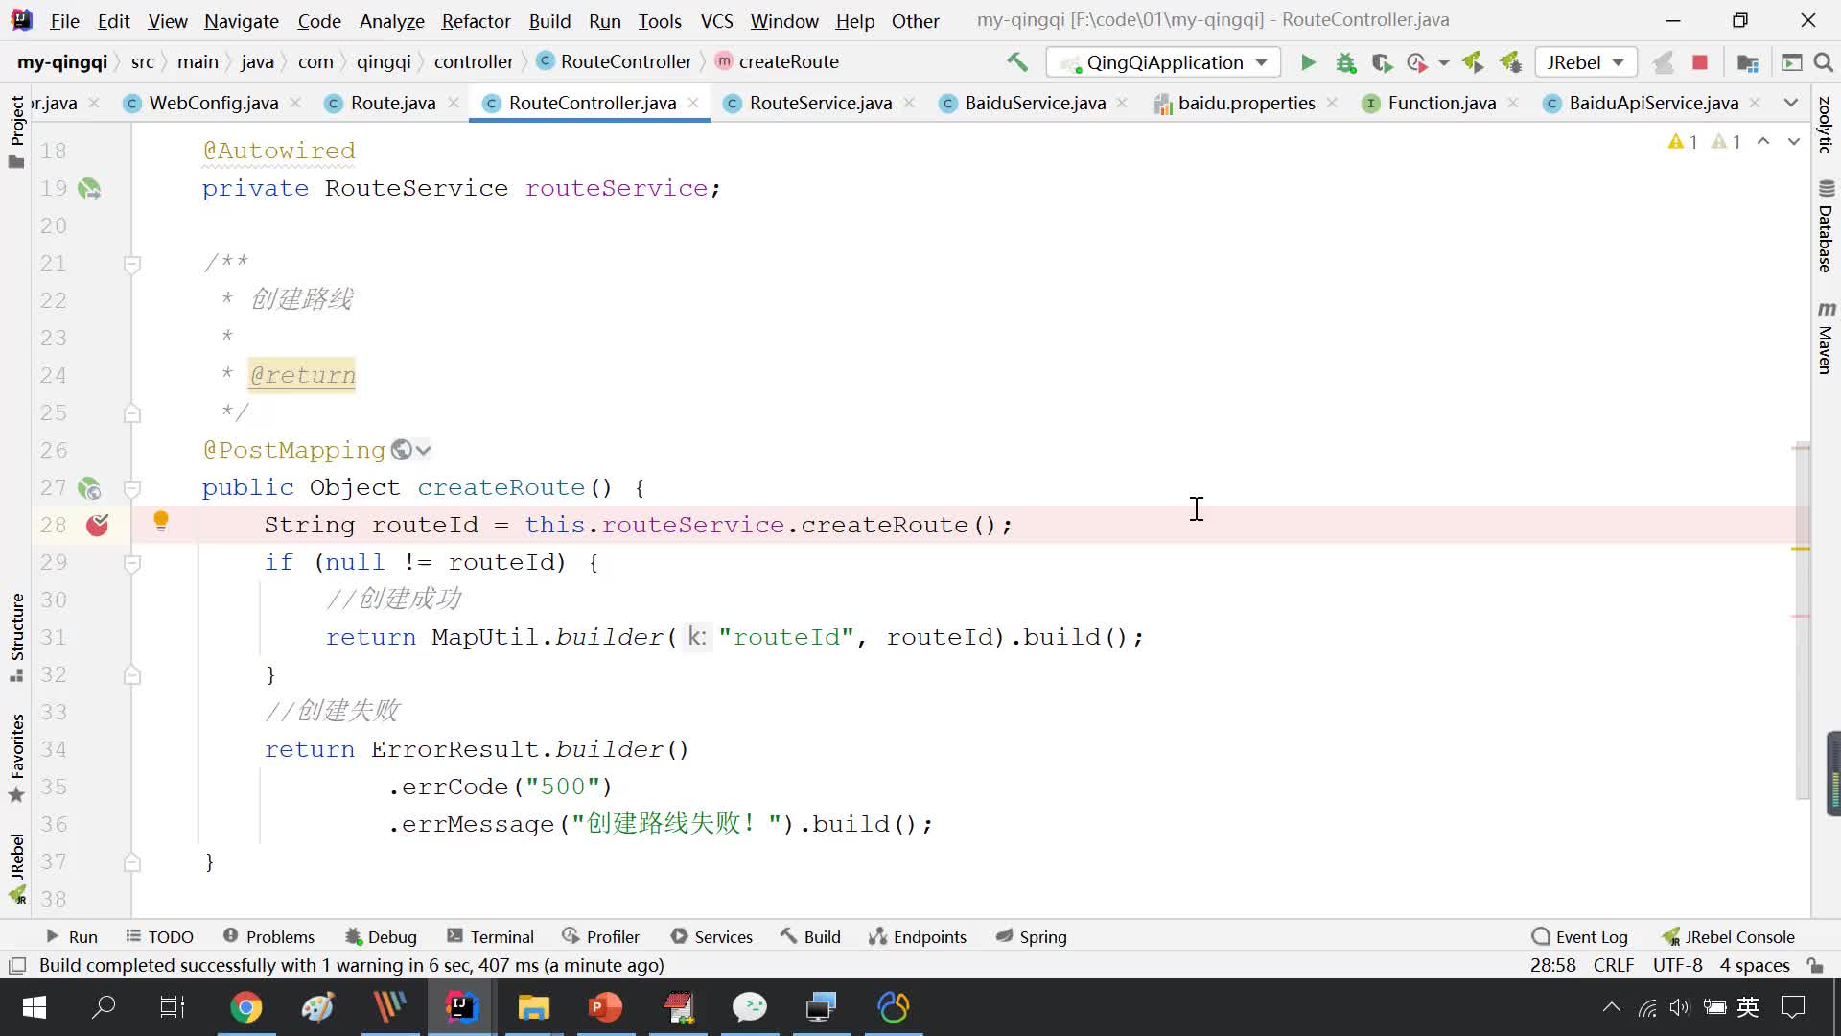The height and width of the screenshot is (1036, 1841).
Task: Open profiler run icon
Action: coord(1417,62)
